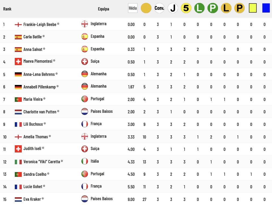Select the Rank column header
The height and width of the screenshot is (205, 272).
coord(7,9)
